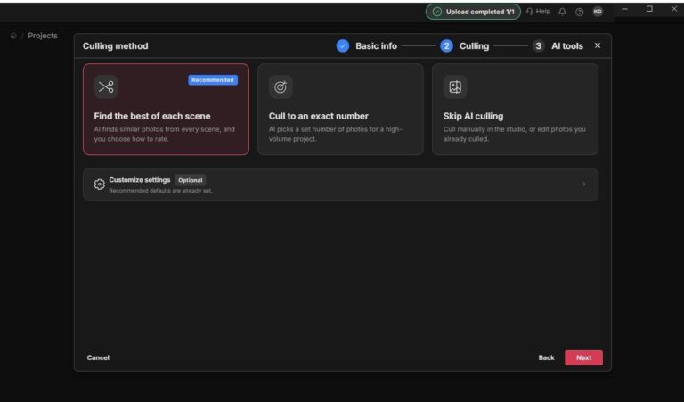684x402 pixels.
Task: Click the Optional tag
Action: pyautogui.click(x=191, y=180)
